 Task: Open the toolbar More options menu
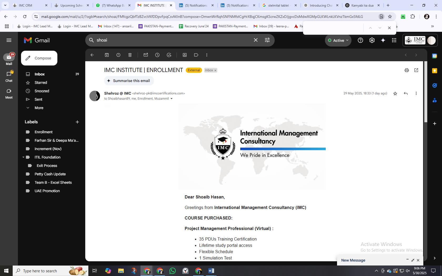[207, 55]
